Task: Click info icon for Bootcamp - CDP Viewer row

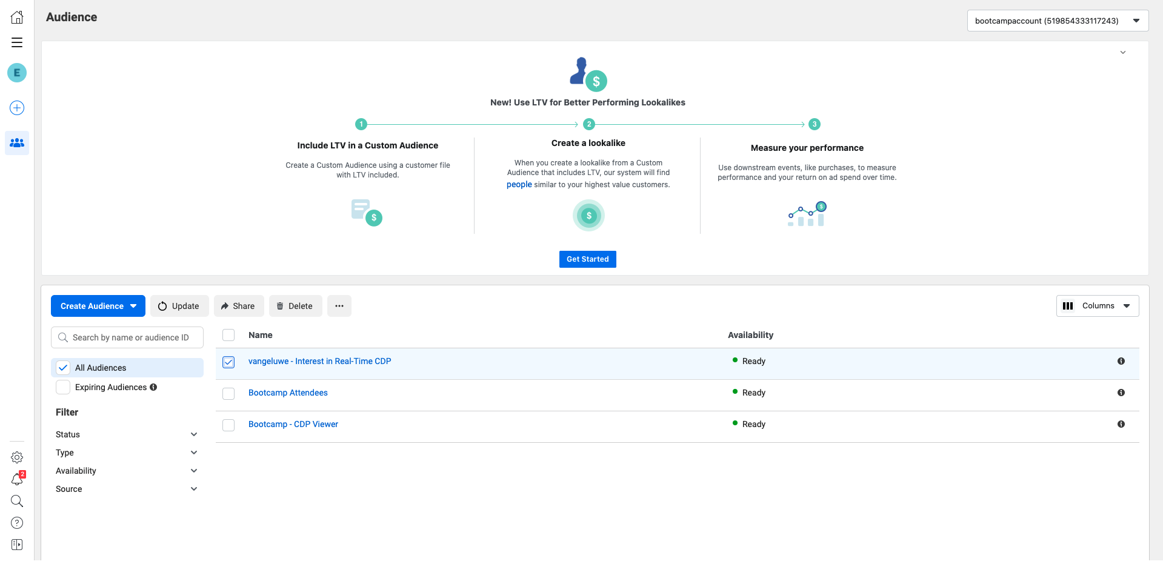Action: pos(1121,424)
